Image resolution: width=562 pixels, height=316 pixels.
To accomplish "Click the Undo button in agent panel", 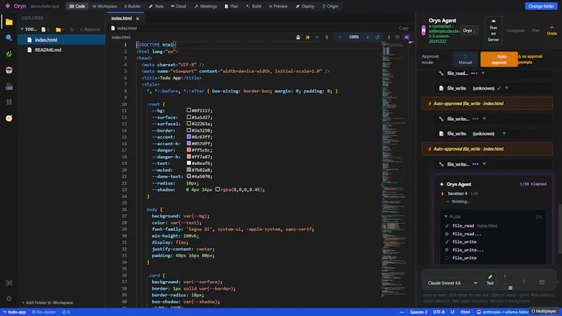I will (x=551, y=31).
